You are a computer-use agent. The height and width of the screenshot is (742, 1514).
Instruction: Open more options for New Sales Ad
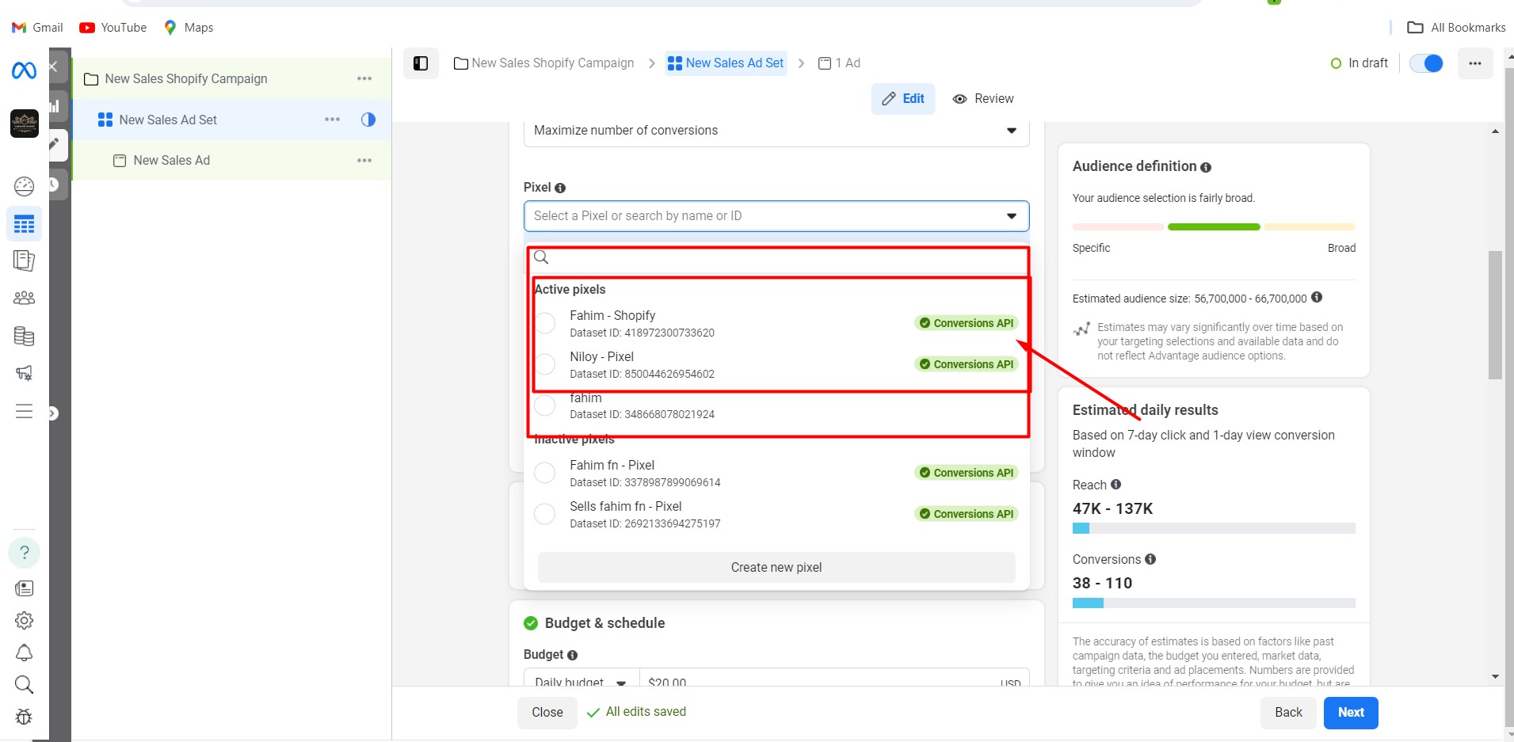coord(364,160)
